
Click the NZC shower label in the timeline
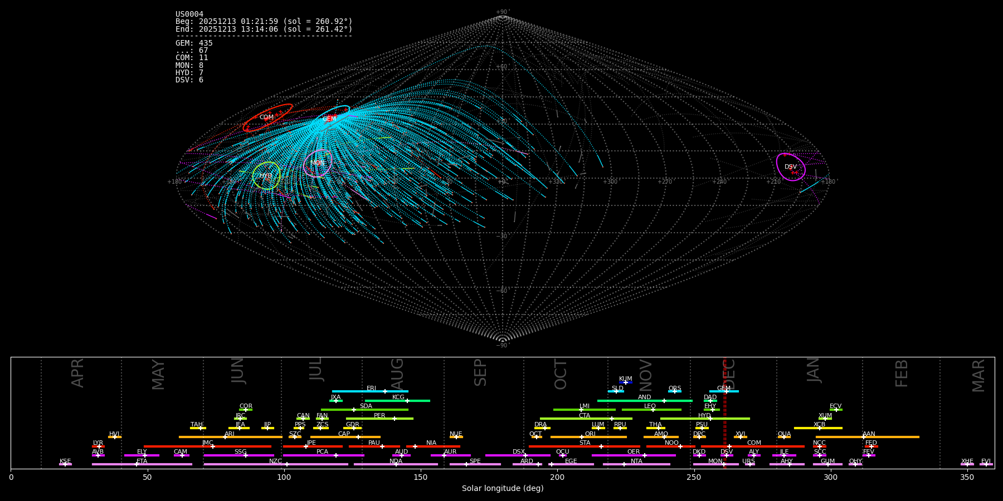(275, 461)
